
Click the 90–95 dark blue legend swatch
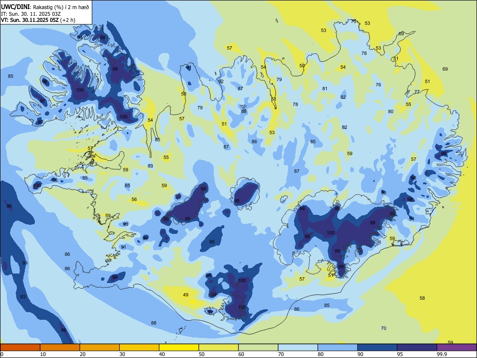click(x=377, y=347)
